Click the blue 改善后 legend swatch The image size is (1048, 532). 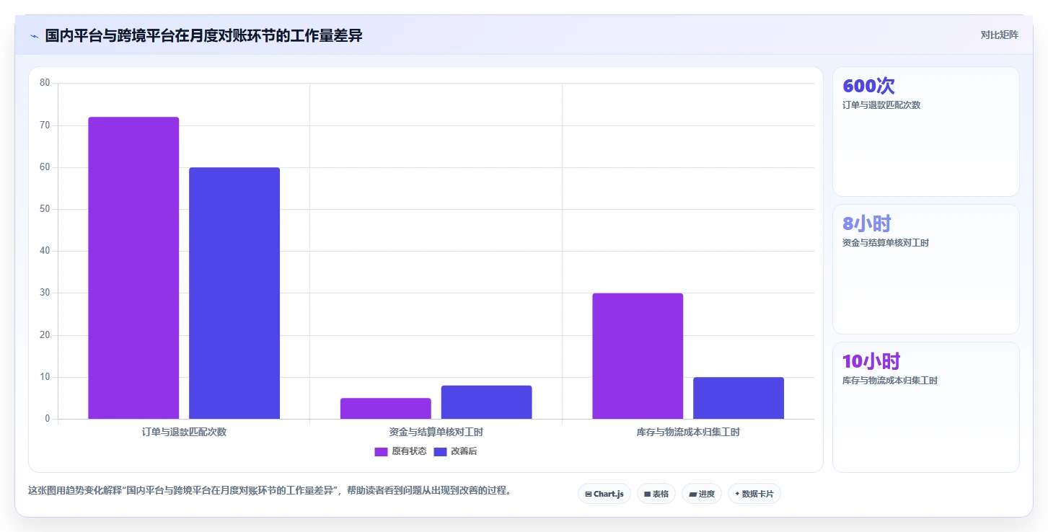click(440, 452)
